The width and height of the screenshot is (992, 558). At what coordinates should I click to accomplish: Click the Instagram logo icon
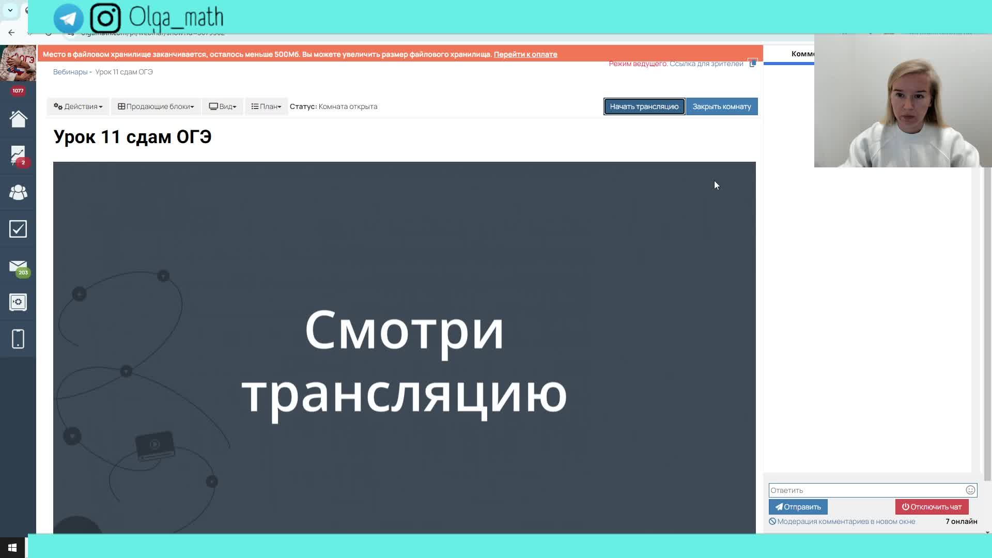(105, 18)
